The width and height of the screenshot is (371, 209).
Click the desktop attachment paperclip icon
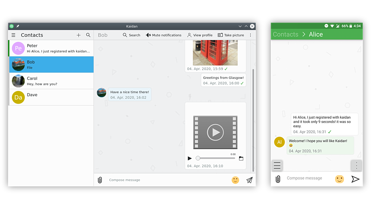(100, 180)
